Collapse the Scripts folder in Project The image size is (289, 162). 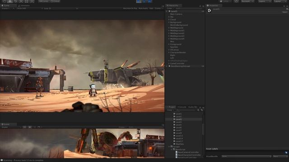(x=169, y=147)
